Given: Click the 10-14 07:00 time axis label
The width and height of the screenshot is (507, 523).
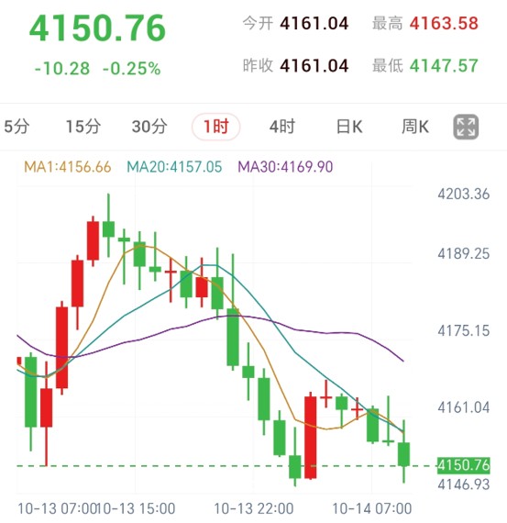Looking at the screenshot, I should tap(372, 508).
